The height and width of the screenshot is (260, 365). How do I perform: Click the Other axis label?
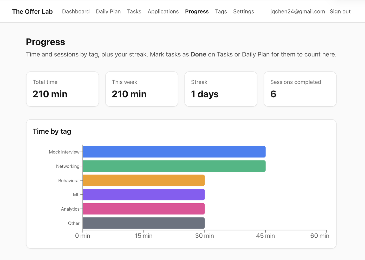[74, 223]
